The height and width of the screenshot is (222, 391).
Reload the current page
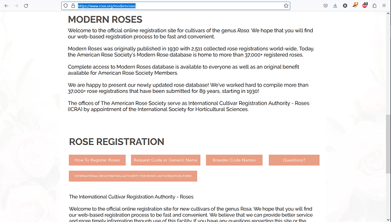26,6
